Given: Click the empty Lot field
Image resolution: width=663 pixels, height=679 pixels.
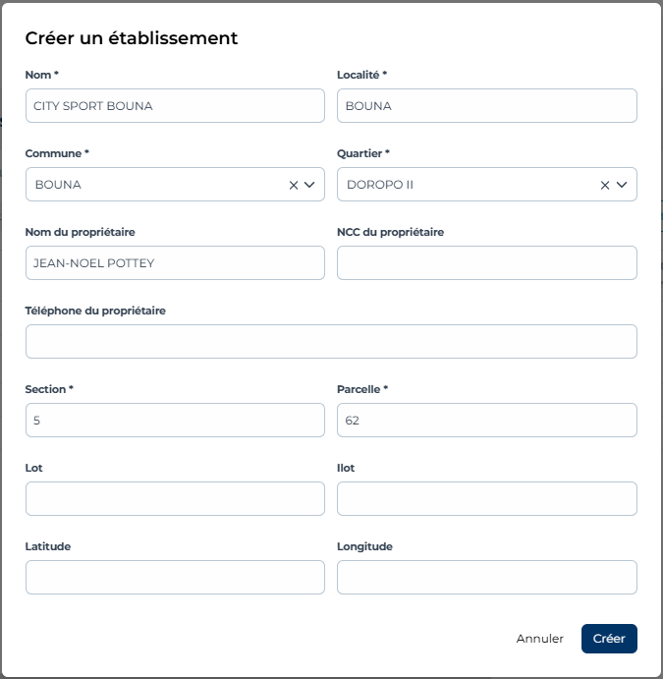Looking at the screenshot, I should point(175,499).
